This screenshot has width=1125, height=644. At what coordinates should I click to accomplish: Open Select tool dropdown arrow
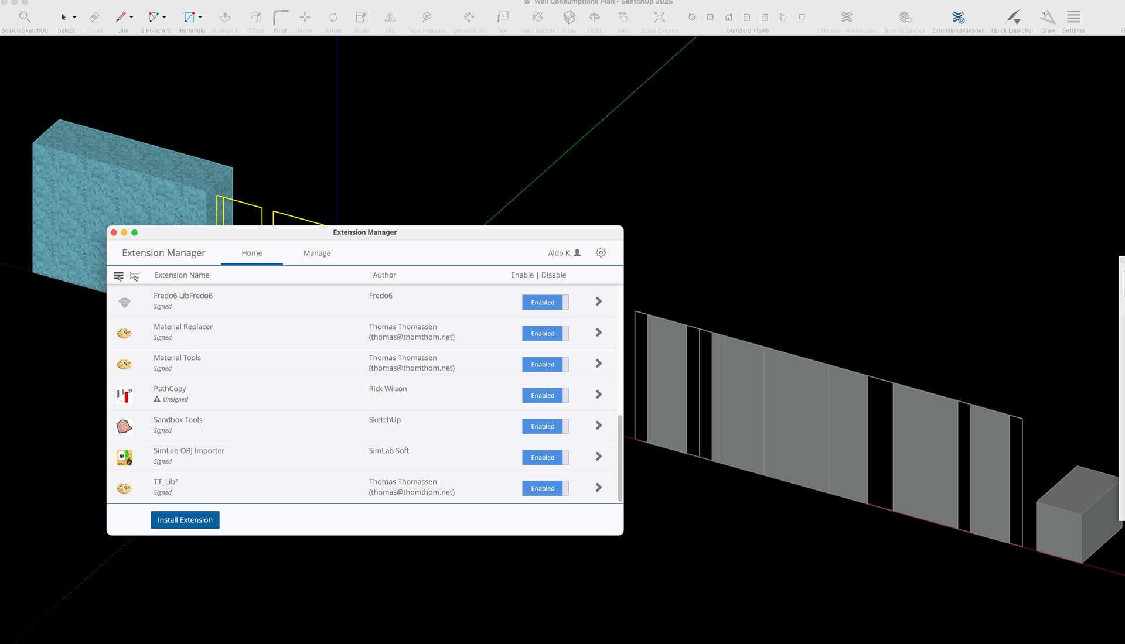tap(74, 18)
